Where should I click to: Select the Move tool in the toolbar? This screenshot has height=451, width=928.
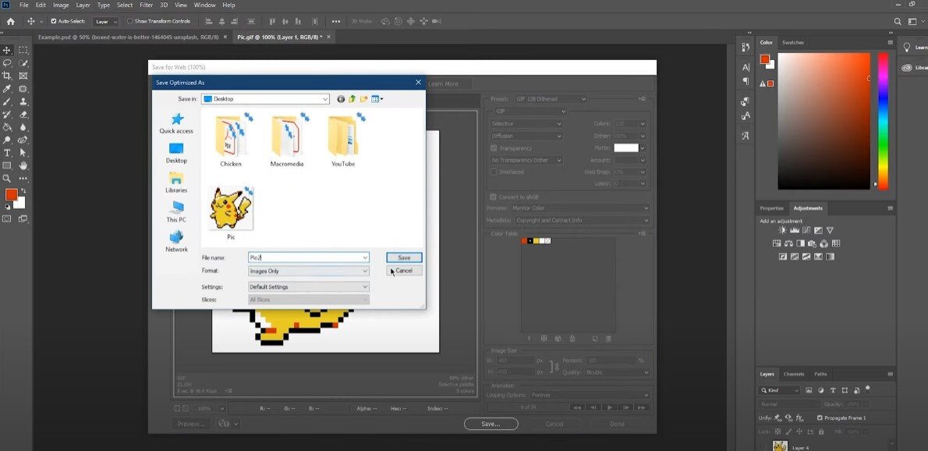pyautogui.click(x=7, y=50)
